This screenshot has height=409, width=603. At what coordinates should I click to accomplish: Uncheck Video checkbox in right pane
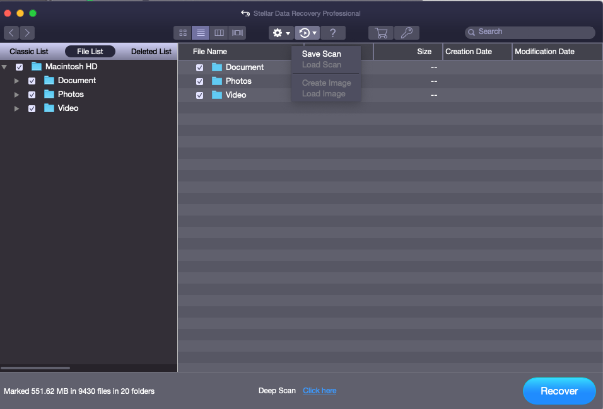click(x=199, y=95)
